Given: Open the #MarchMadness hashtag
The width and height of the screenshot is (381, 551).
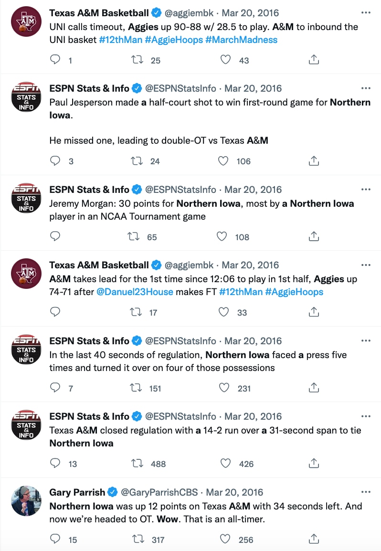Looking at the screenshot, I should coord(241,40).
